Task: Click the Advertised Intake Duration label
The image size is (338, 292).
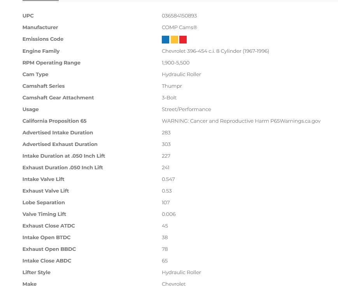Action: click(58, 133)
